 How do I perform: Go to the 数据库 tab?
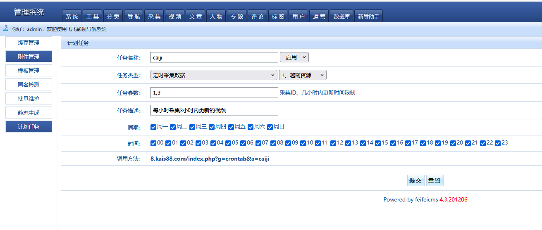[x=341, y=17]
